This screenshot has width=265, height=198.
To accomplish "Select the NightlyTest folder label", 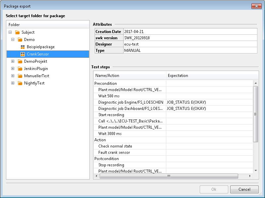I will [34, 83].
